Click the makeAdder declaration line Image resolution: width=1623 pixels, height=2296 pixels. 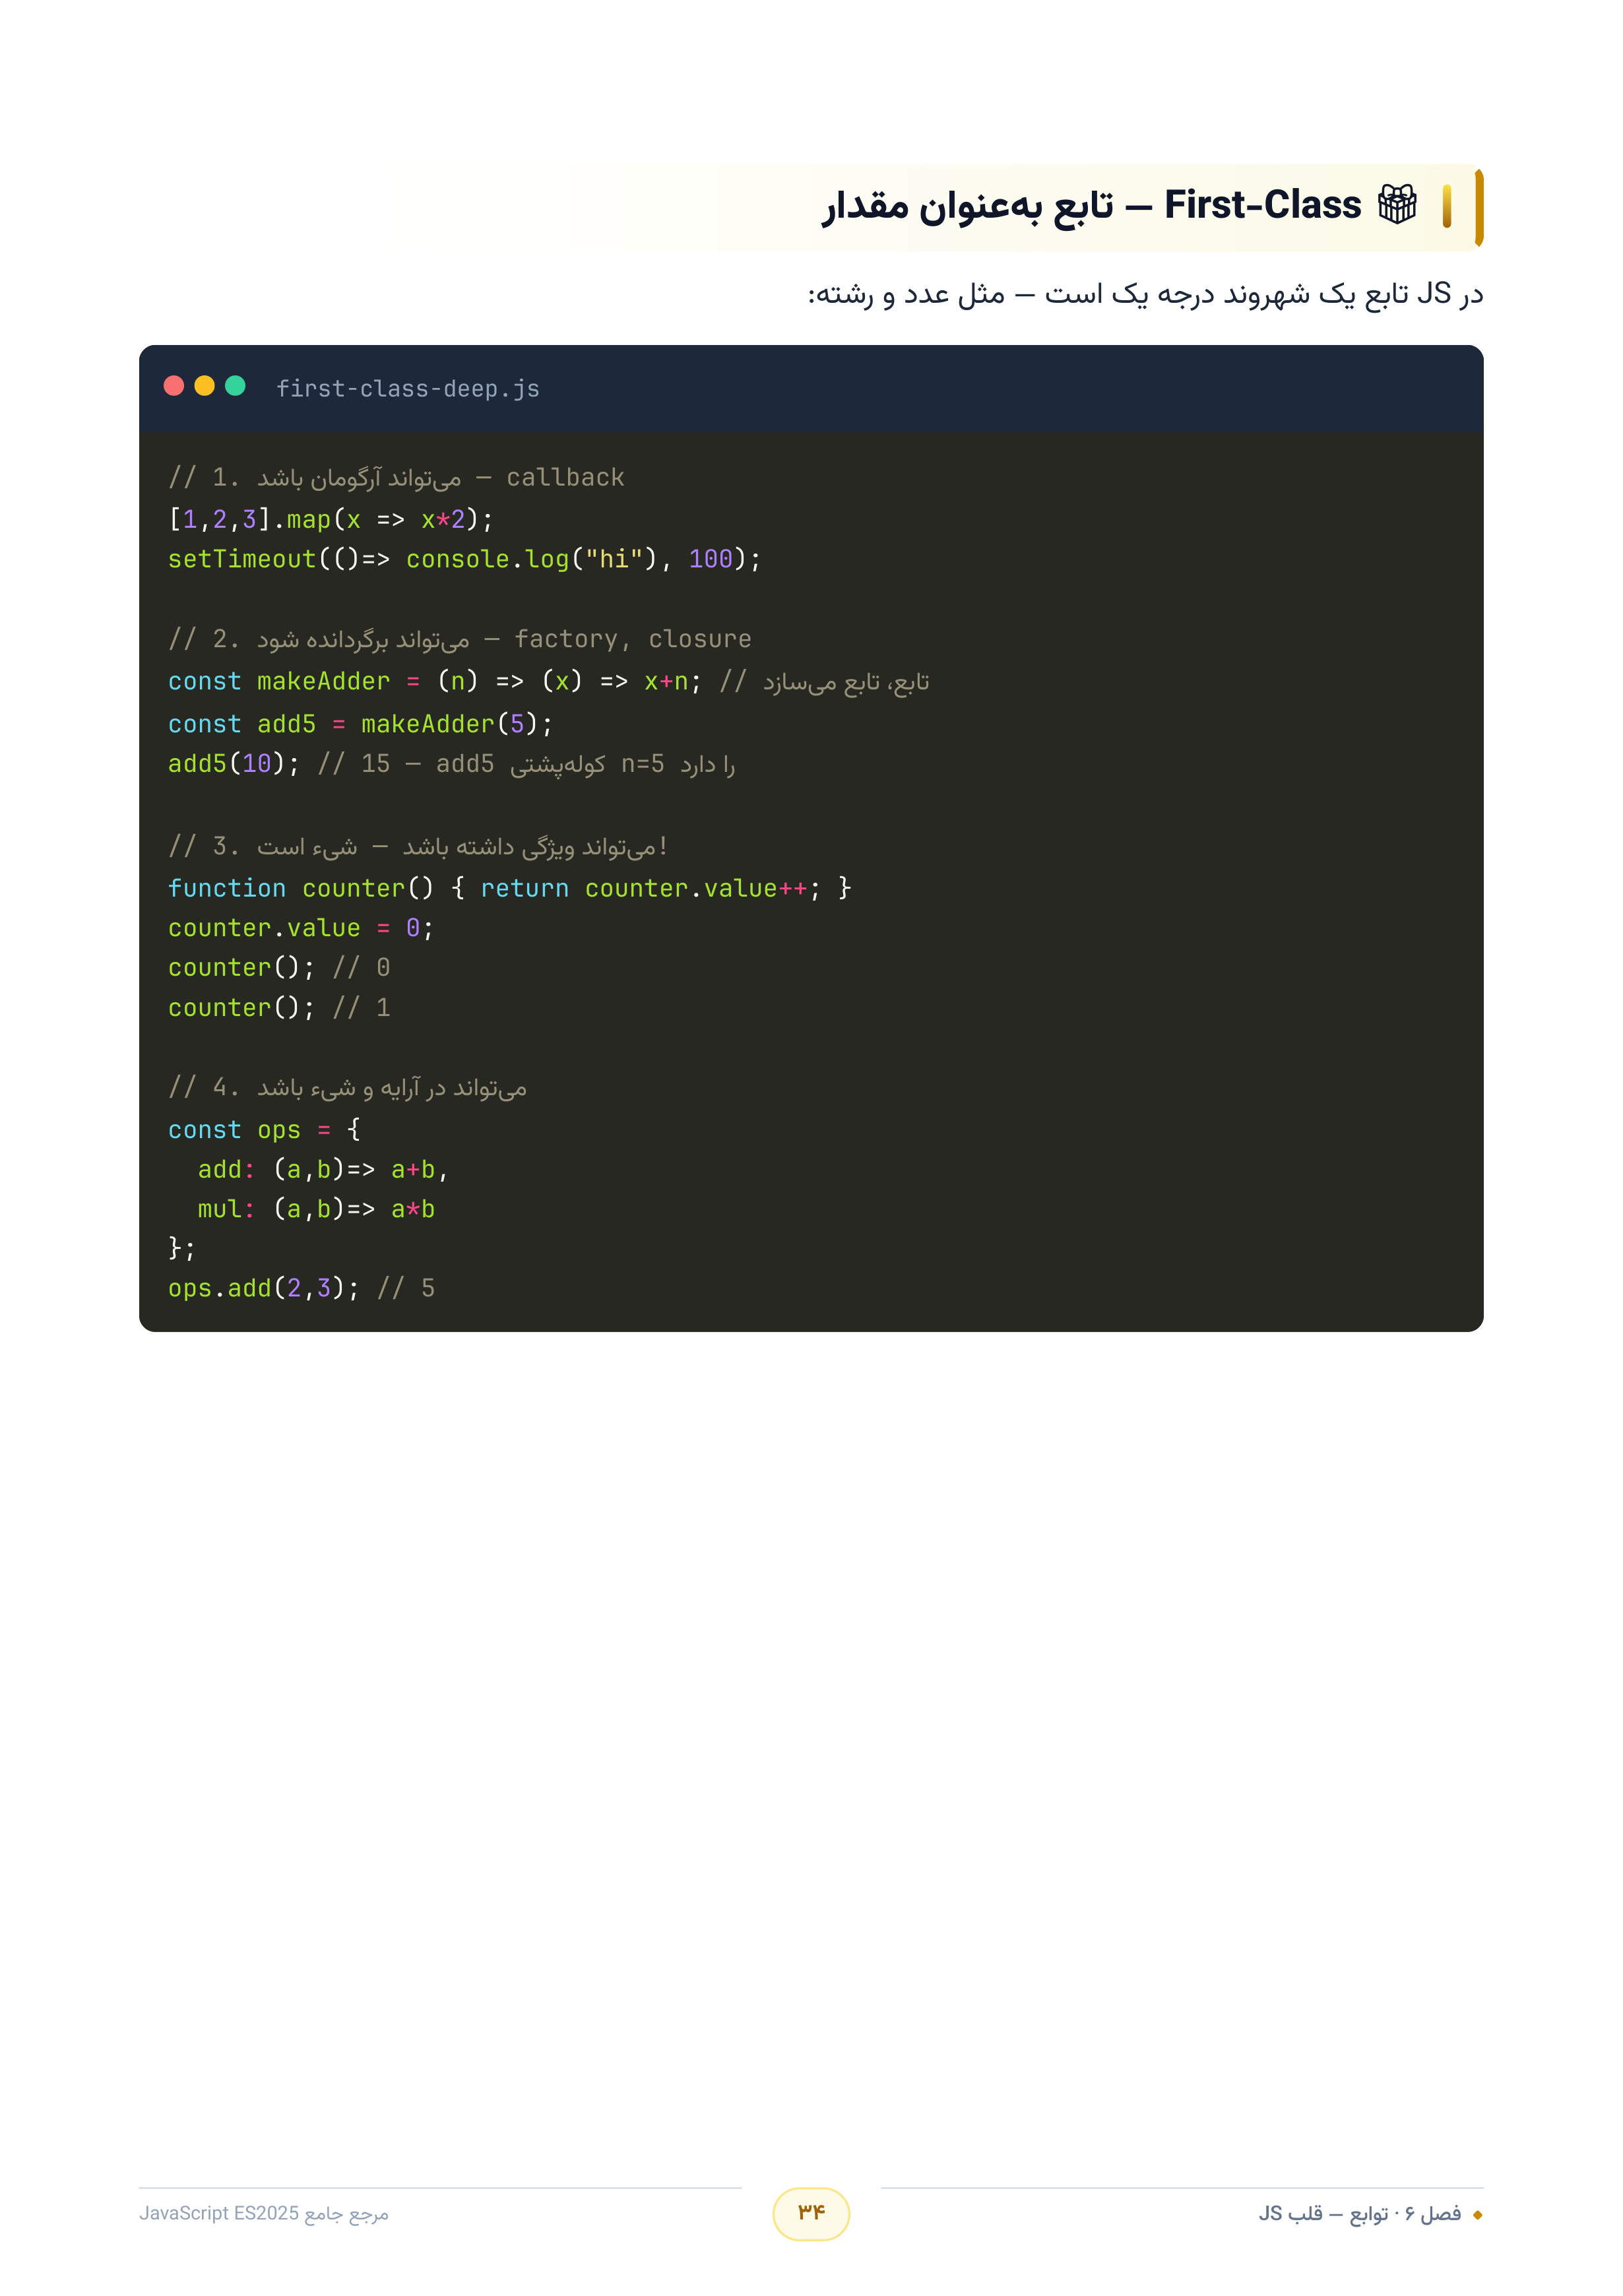[549, 682]
